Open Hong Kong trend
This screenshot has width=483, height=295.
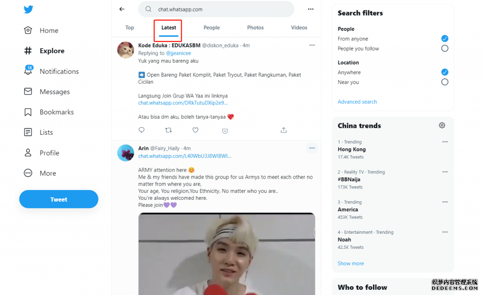351,149
